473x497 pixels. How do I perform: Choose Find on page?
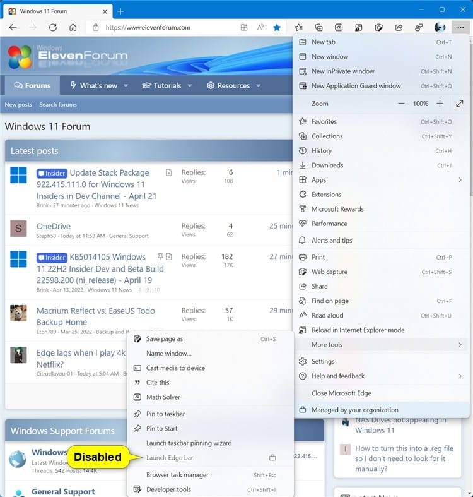[x=381, y=301]
